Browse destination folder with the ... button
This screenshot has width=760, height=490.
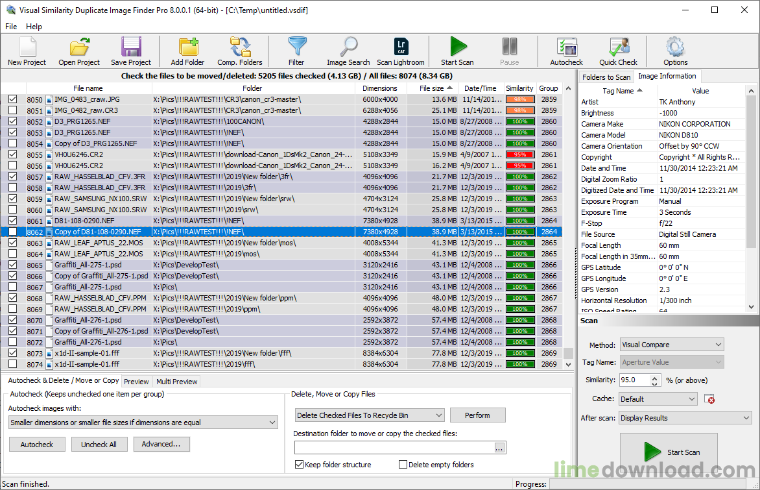tap(500, 448)
